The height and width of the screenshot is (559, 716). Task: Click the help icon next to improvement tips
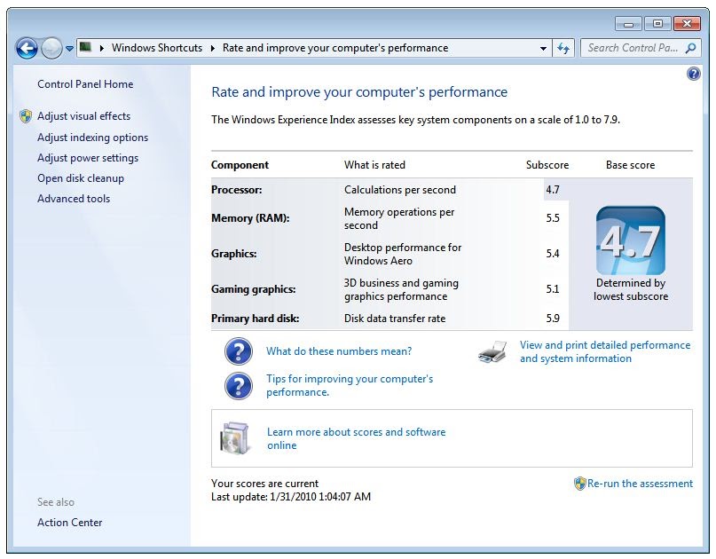point(238,386)
